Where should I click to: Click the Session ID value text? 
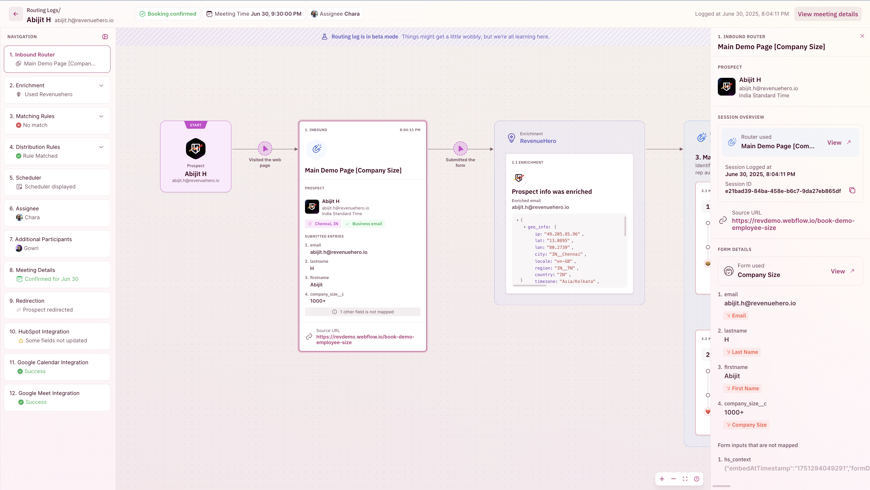783,191
